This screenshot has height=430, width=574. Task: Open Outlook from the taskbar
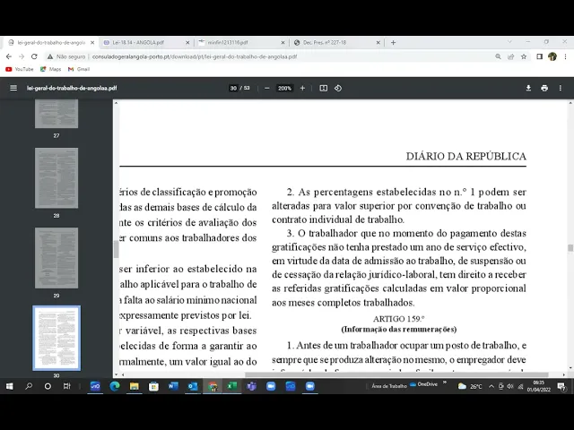pyautogui.click(x=193, y=386)
